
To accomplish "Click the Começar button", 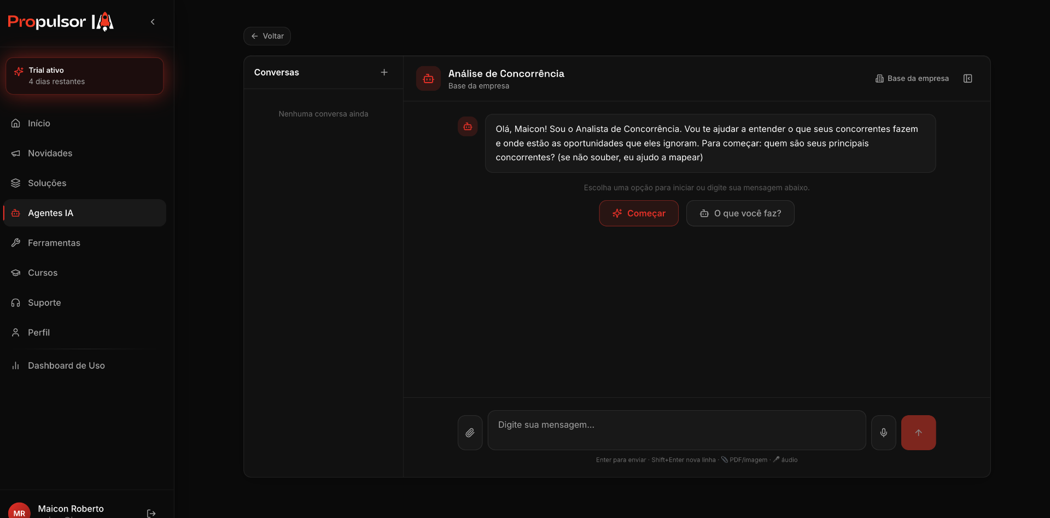I will pyautogui.click(x=639, y=213).
